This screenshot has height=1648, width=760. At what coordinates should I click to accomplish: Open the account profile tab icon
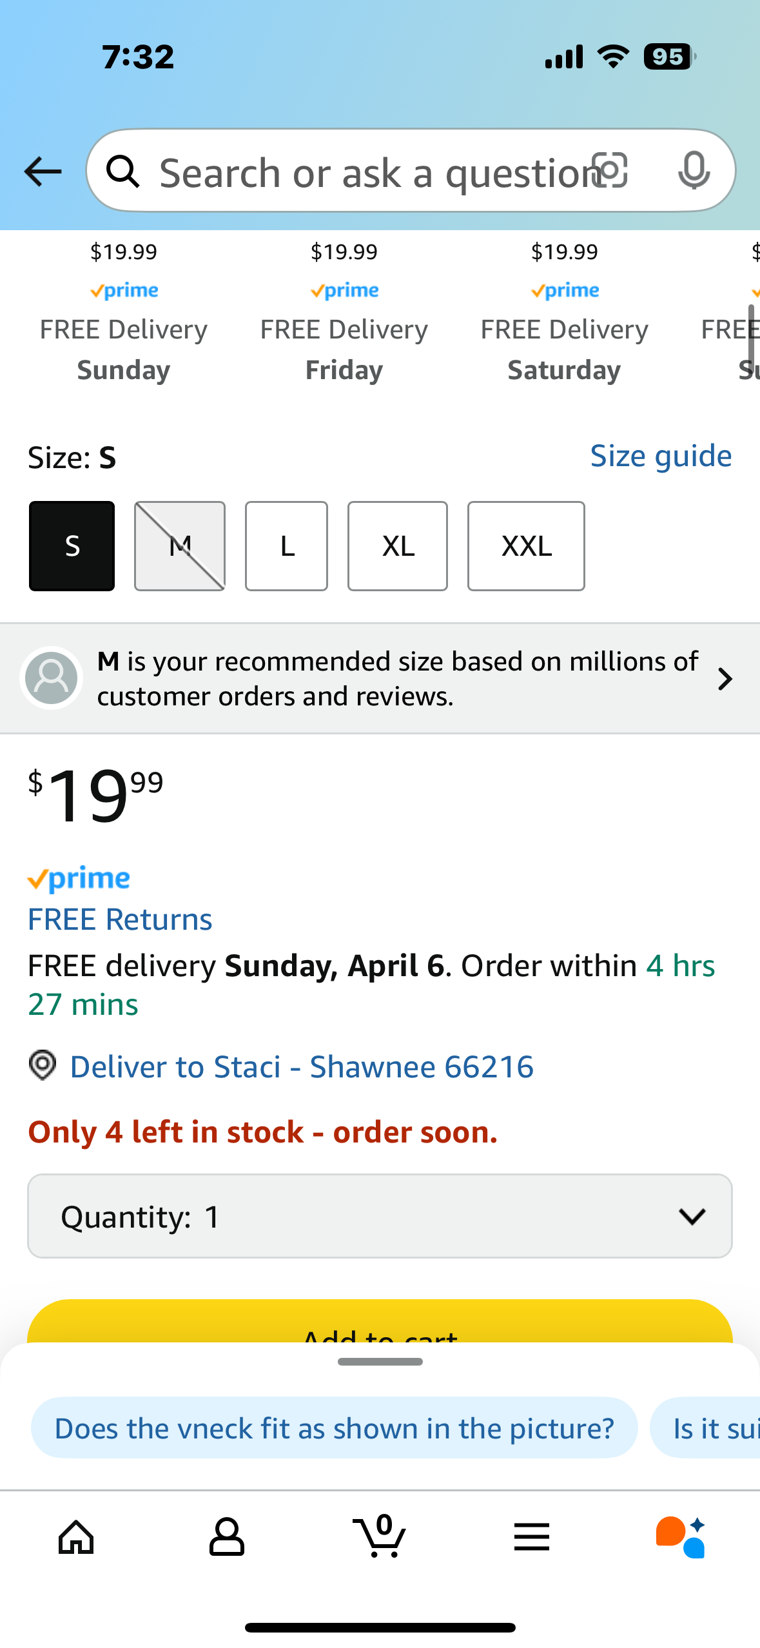tap(227, 1537)
